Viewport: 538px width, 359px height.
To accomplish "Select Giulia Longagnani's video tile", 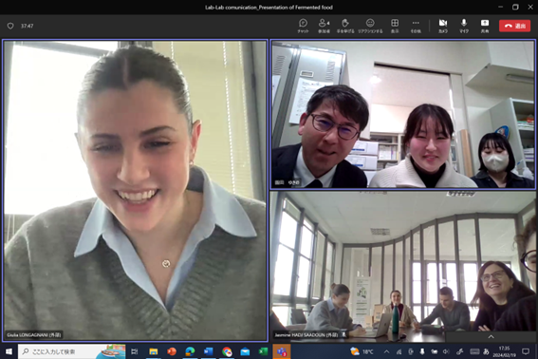I will (135, 191).
